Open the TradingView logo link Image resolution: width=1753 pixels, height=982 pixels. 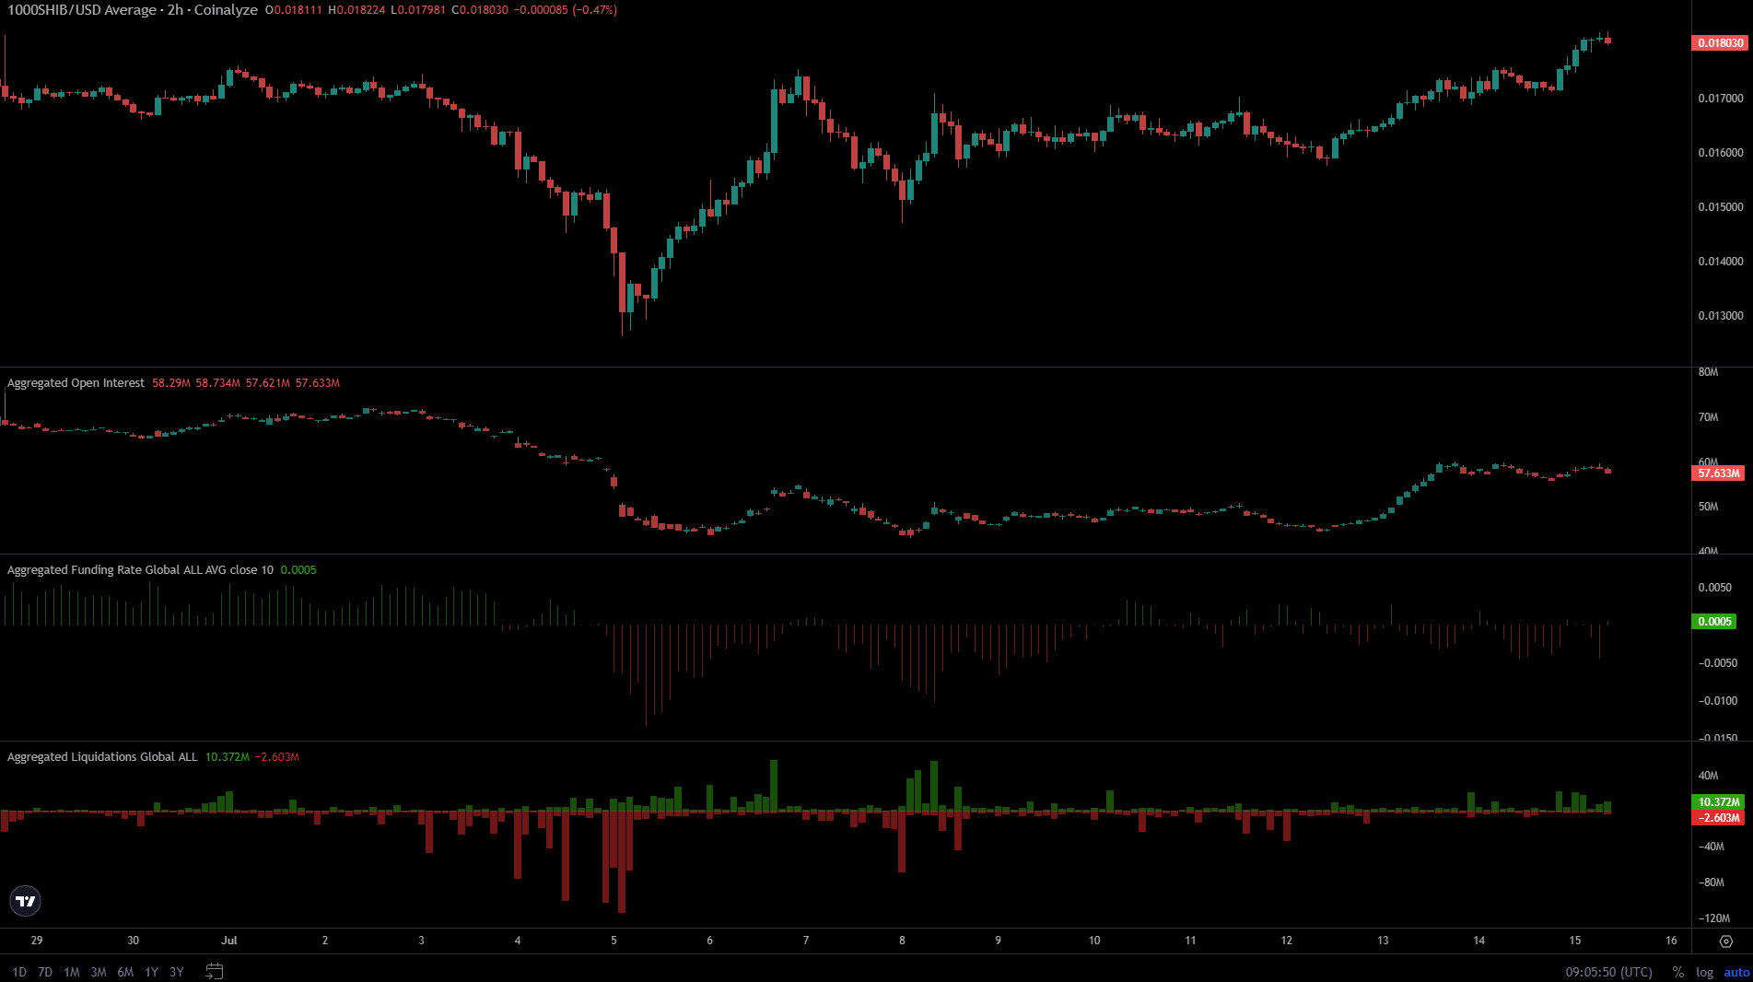point(26,901)
